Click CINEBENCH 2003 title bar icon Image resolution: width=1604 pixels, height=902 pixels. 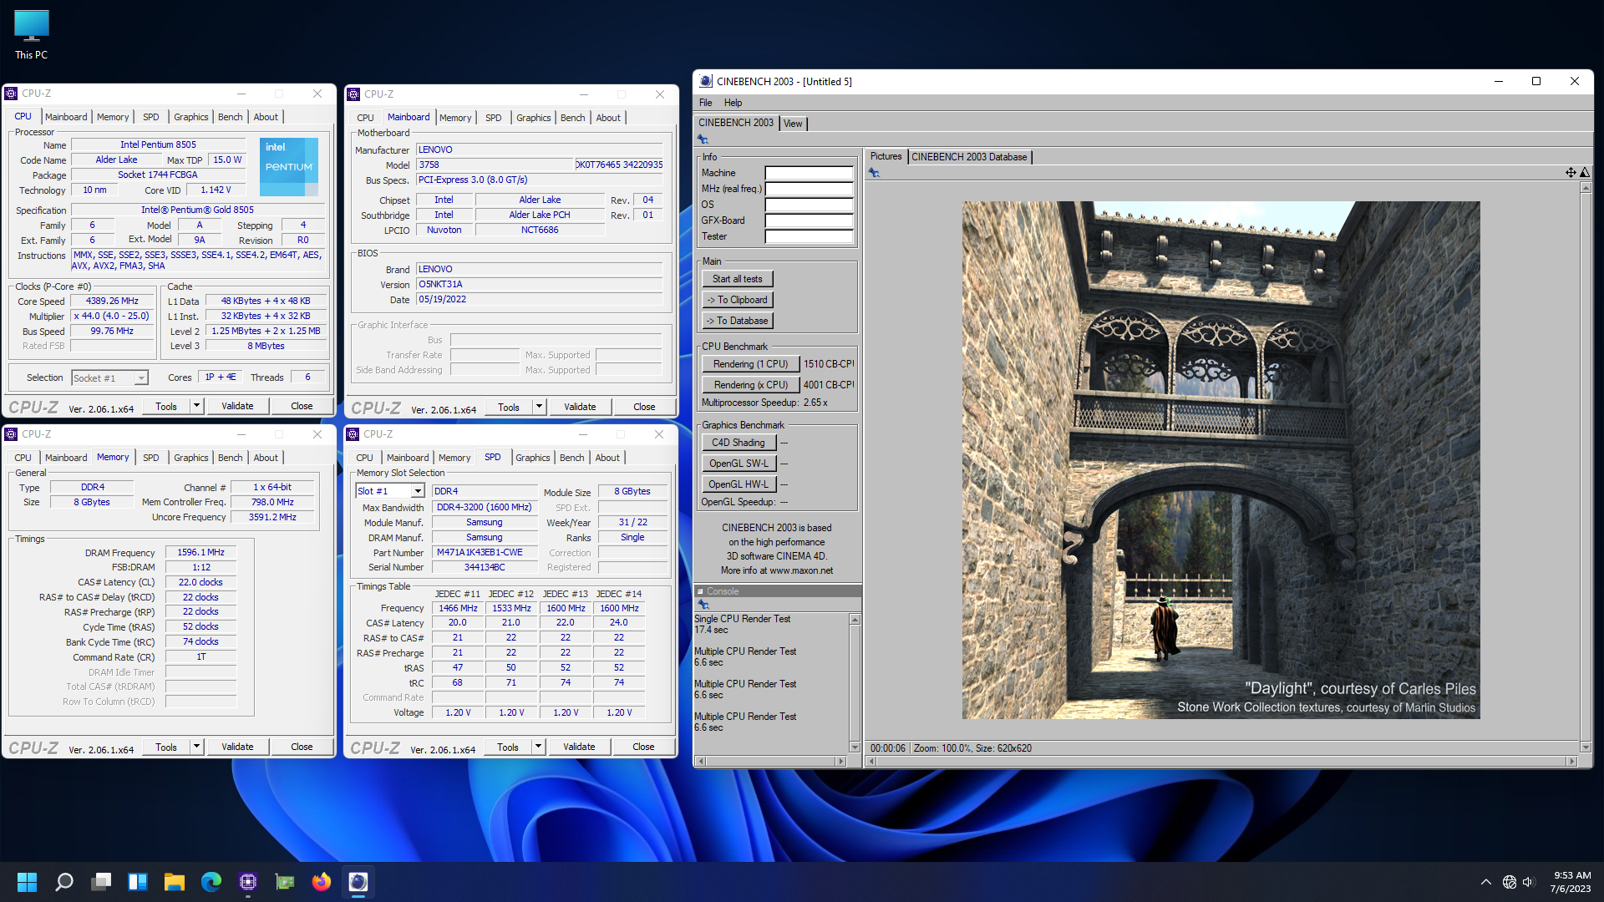point(706,81)
